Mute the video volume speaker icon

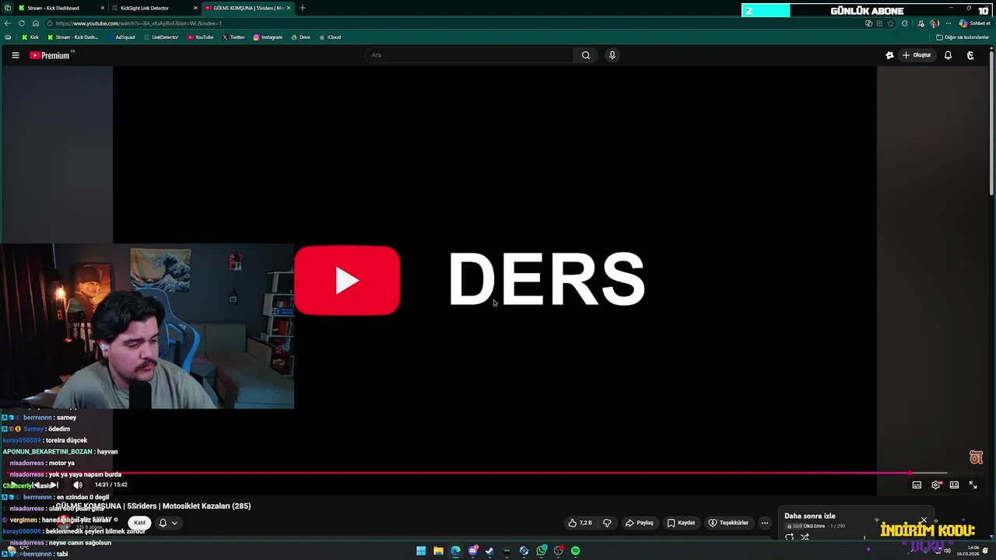78,485
